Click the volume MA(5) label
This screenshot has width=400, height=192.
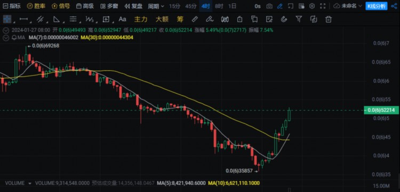[x=181, y=183]
